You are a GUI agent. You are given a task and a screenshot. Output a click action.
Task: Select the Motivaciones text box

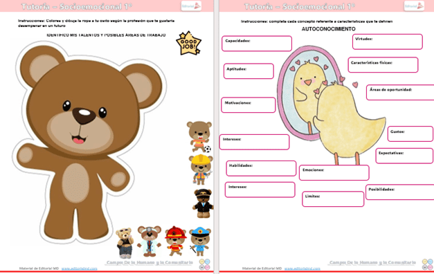248,105
